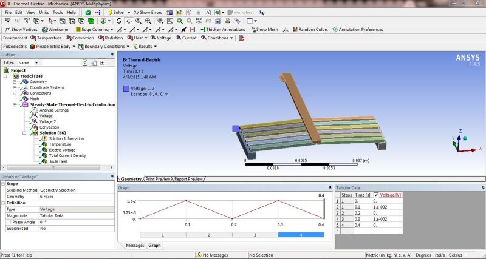Click the New Comment 'A' icon
The width and height of the screenshot is (486, 259).
208,12
